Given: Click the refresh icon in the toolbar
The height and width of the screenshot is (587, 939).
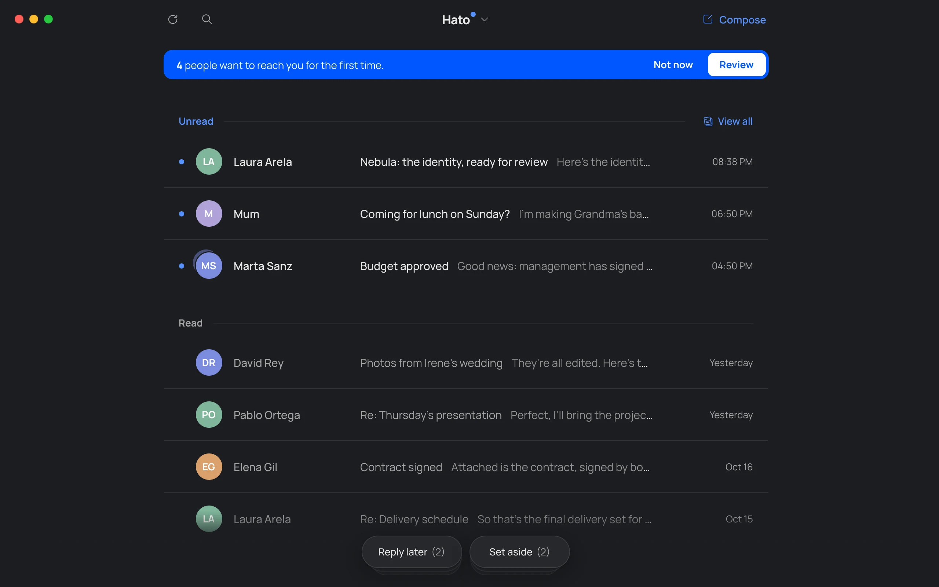Looking at the screenshot, I should [173, 19].
